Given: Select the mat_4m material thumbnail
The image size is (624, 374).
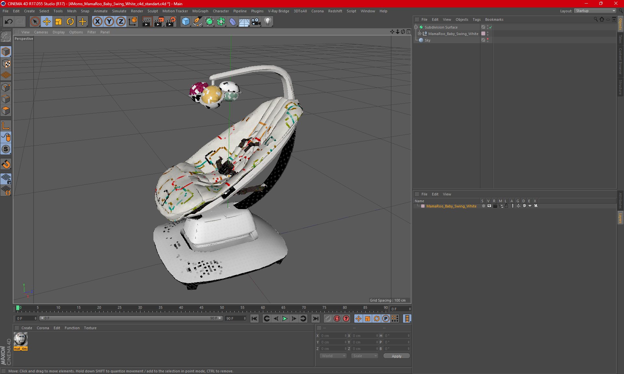Looking at the screenshot, I should (x=20, y=339).
